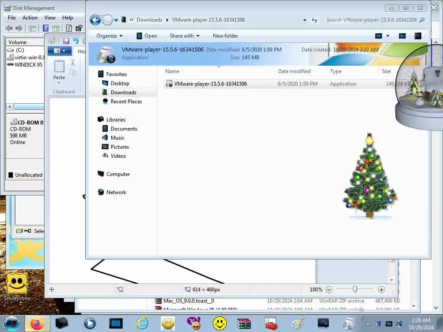
Task: Click Paint Save icon in quick access
Action: (66, 41)
